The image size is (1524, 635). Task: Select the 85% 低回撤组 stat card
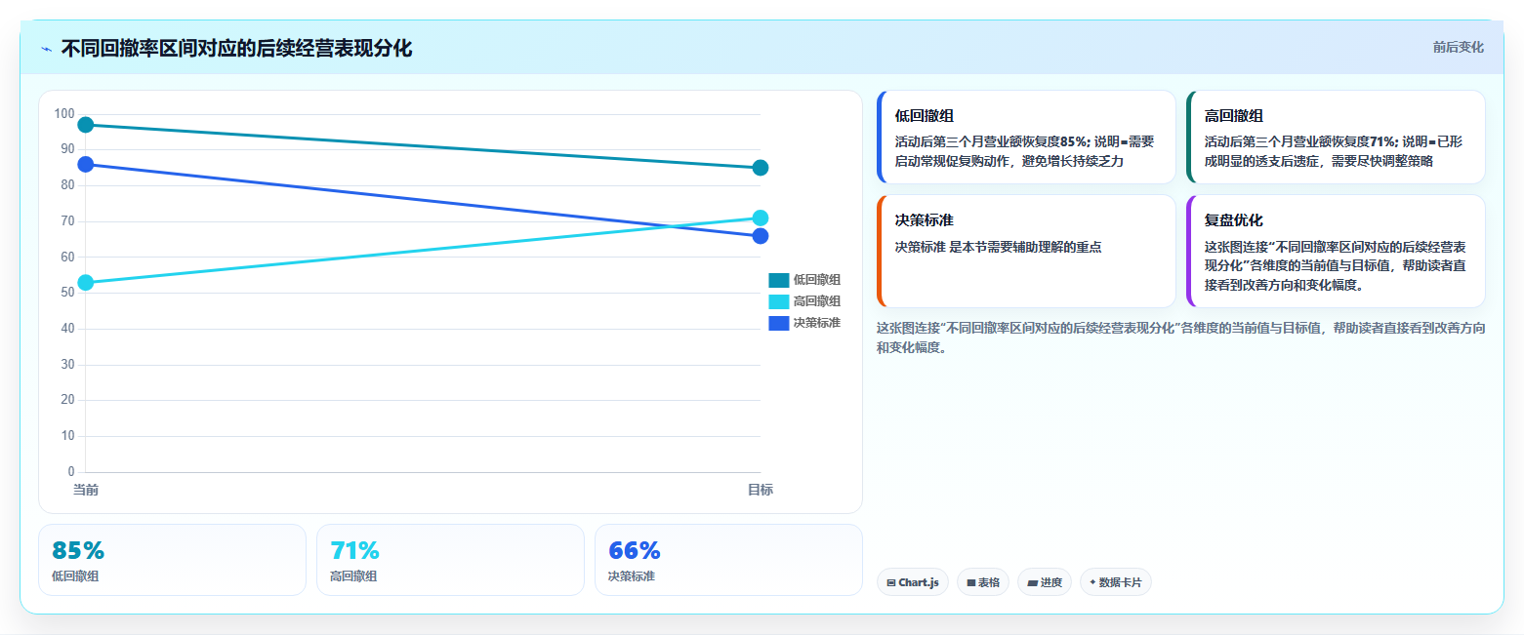pos(172,560)
